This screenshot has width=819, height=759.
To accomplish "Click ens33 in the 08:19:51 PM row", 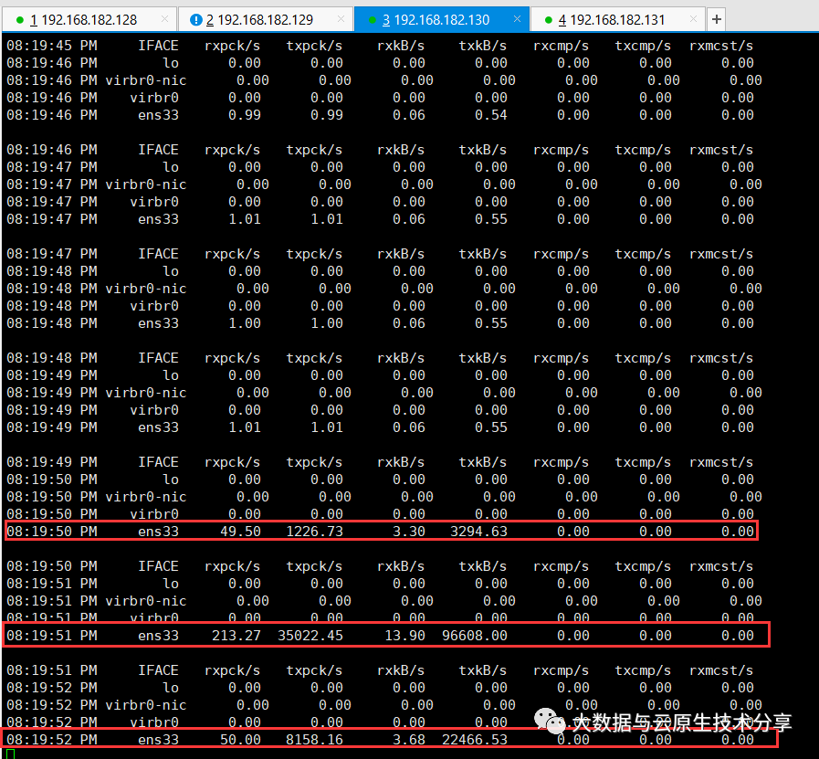I will click(x=158, y=636).
